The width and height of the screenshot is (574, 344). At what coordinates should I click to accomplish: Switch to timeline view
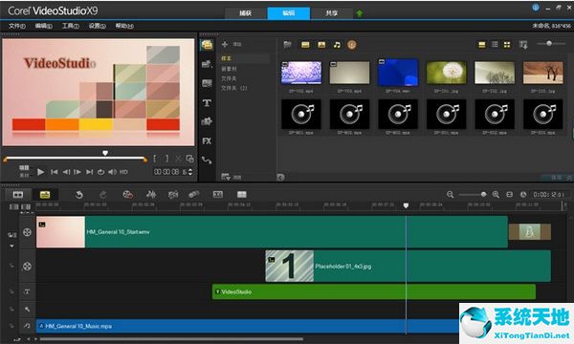click(45, 195)
